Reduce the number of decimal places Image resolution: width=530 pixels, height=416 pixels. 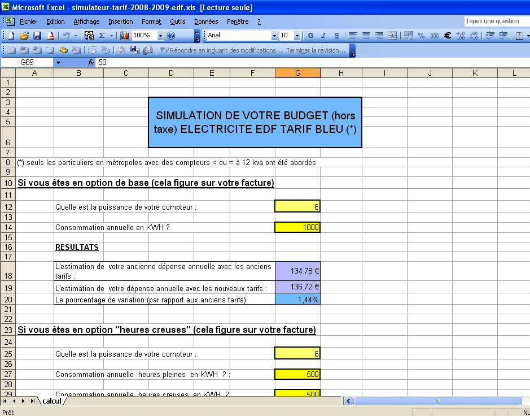pyautogui.click(x=474, y=36)
